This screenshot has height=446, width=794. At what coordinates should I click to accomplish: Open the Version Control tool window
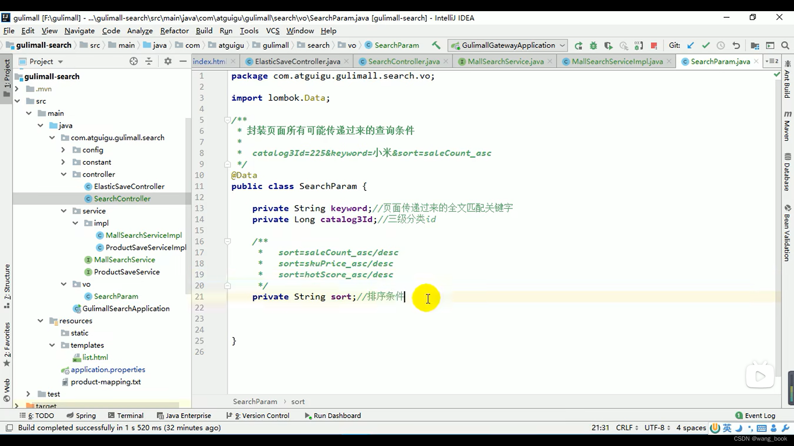point(258,415)
